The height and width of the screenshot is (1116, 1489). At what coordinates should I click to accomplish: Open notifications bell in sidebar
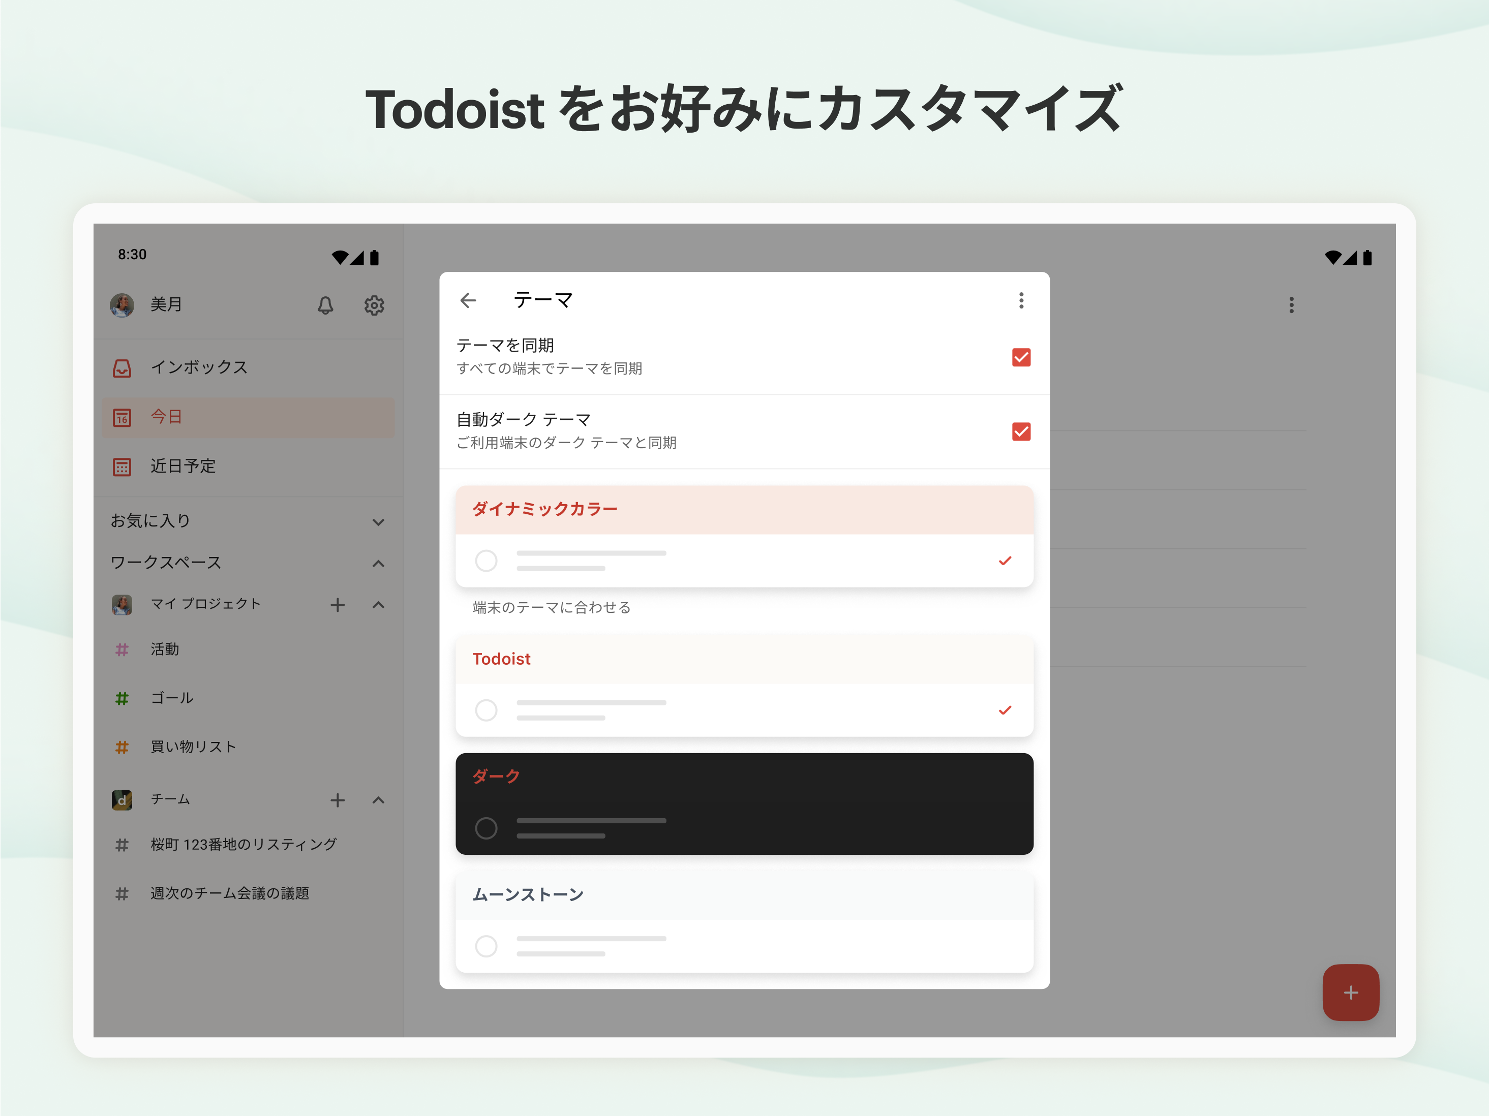(325, 305)
